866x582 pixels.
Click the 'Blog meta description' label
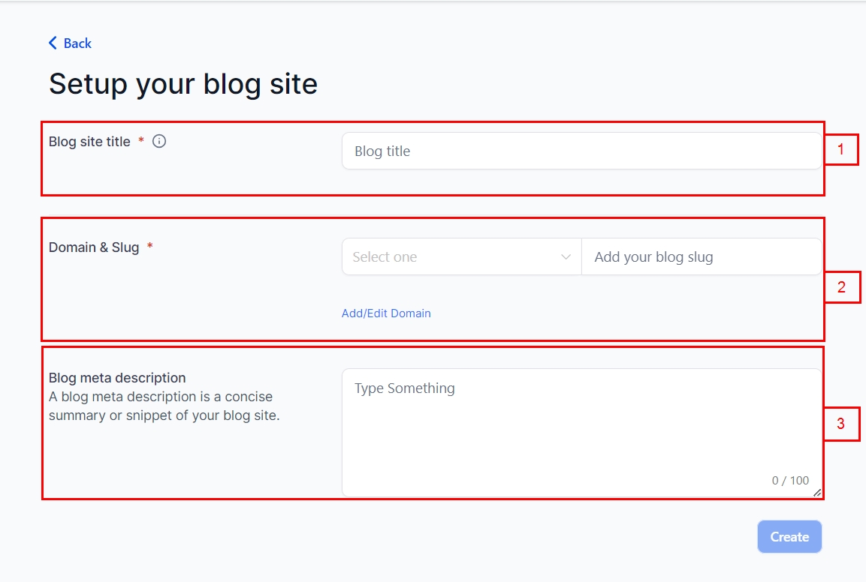pyautogui.click(x=117, y=378)
